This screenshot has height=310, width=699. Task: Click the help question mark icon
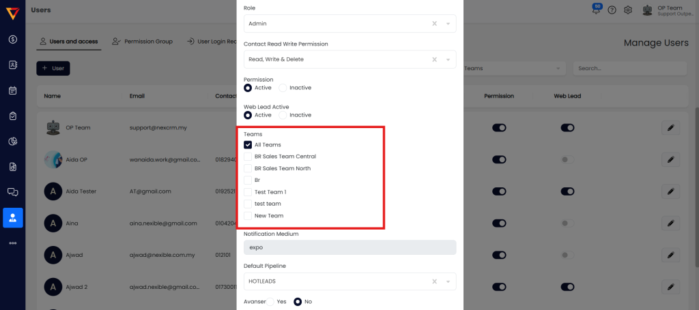(612, 10)
